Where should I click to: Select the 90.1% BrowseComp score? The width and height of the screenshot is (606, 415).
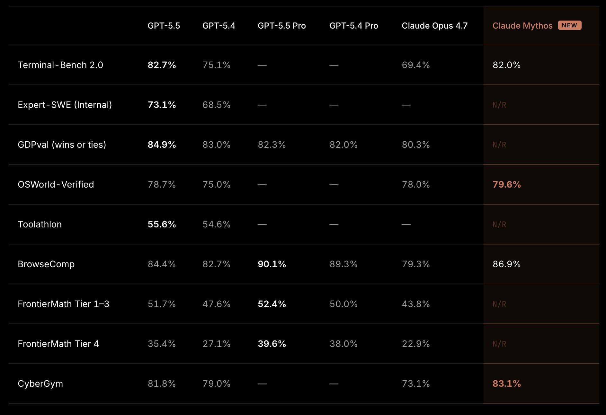coord(272,264)
